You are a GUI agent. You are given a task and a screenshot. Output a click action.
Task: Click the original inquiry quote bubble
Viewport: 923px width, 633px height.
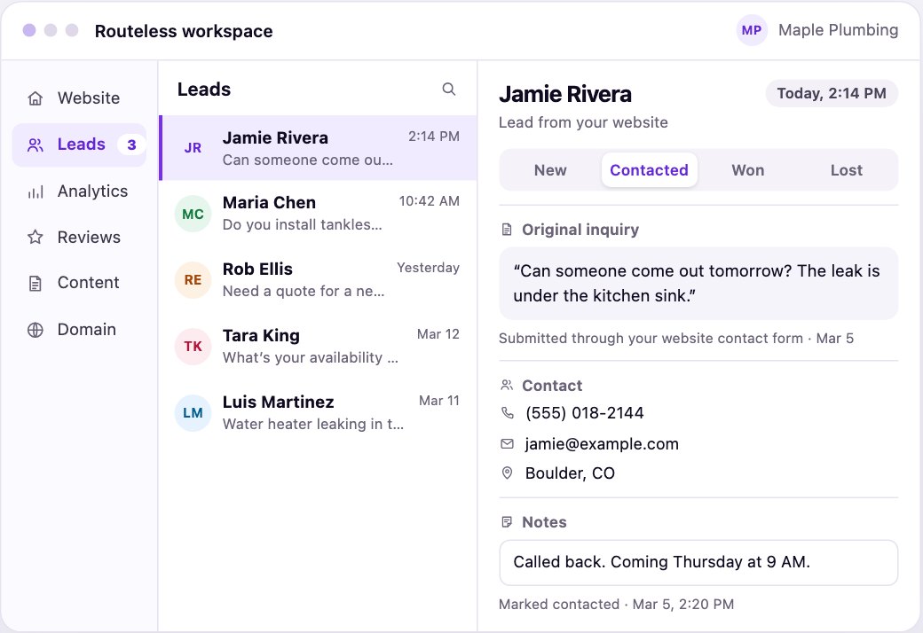pos(698,284)
